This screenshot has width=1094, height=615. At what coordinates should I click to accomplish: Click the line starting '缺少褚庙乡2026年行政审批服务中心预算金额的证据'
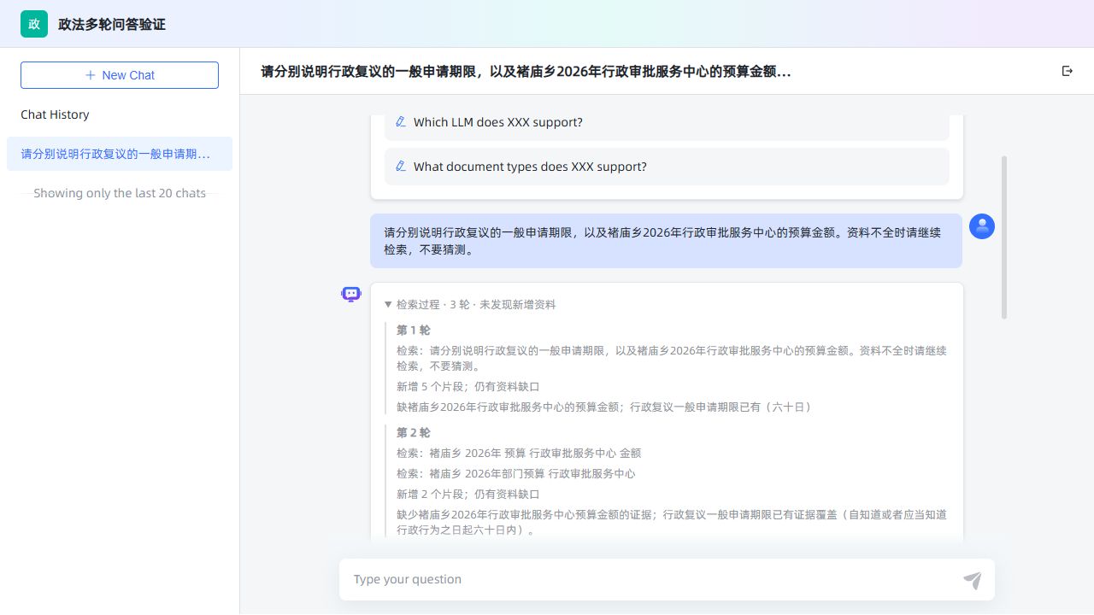672,522
